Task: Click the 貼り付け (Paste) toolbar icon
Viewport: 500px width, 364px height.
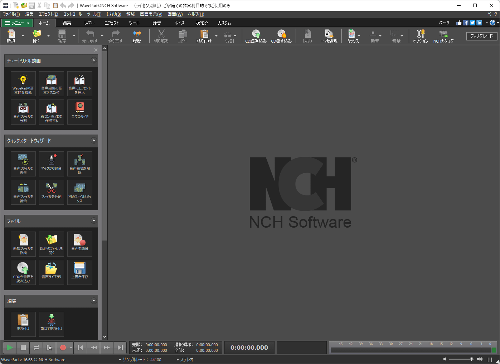Action: tap(204, 36)
